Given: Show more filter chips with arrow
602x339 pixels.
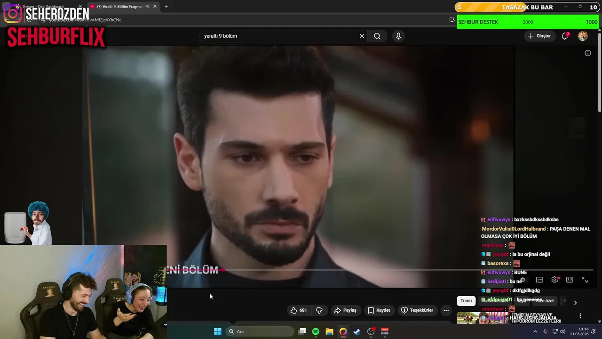Looking at the screenshot, I should (x=575, y=303).
